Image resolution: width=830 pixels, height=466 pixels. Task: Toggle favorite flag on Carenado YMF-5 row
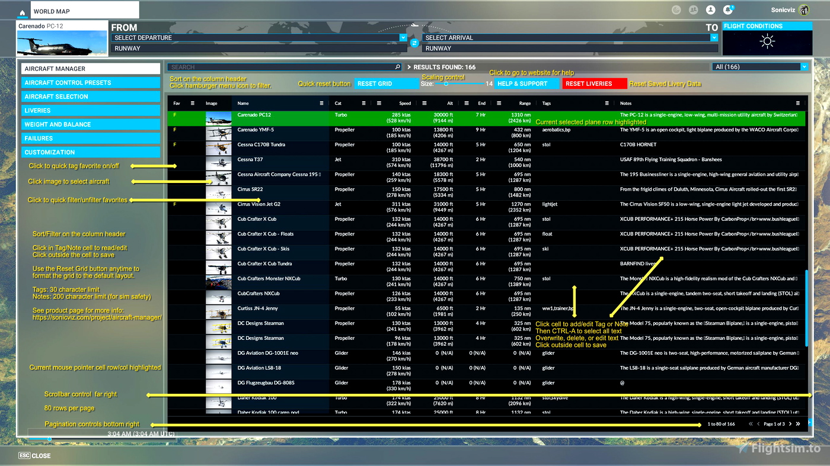pyautogui.click(x=174, y=130)
